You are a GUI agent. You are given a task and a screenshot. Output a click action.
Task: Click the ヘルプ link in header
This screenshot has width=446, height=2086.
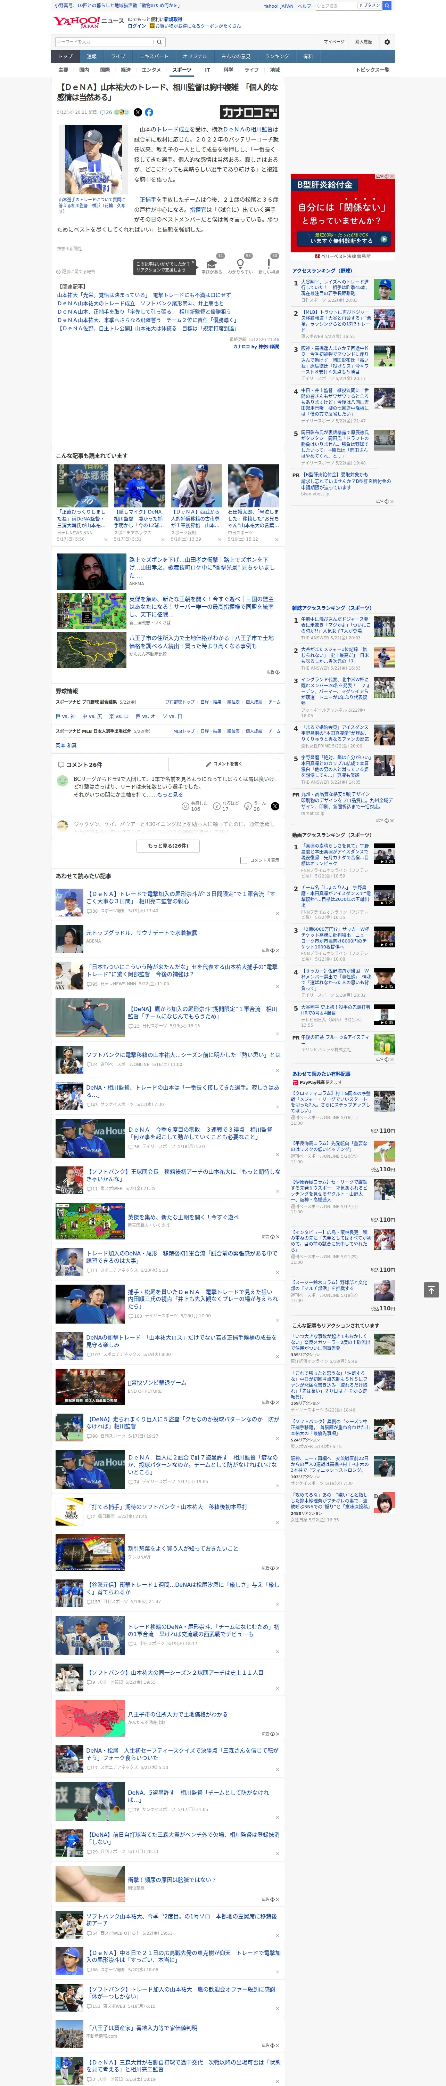[x=304, y=6]
